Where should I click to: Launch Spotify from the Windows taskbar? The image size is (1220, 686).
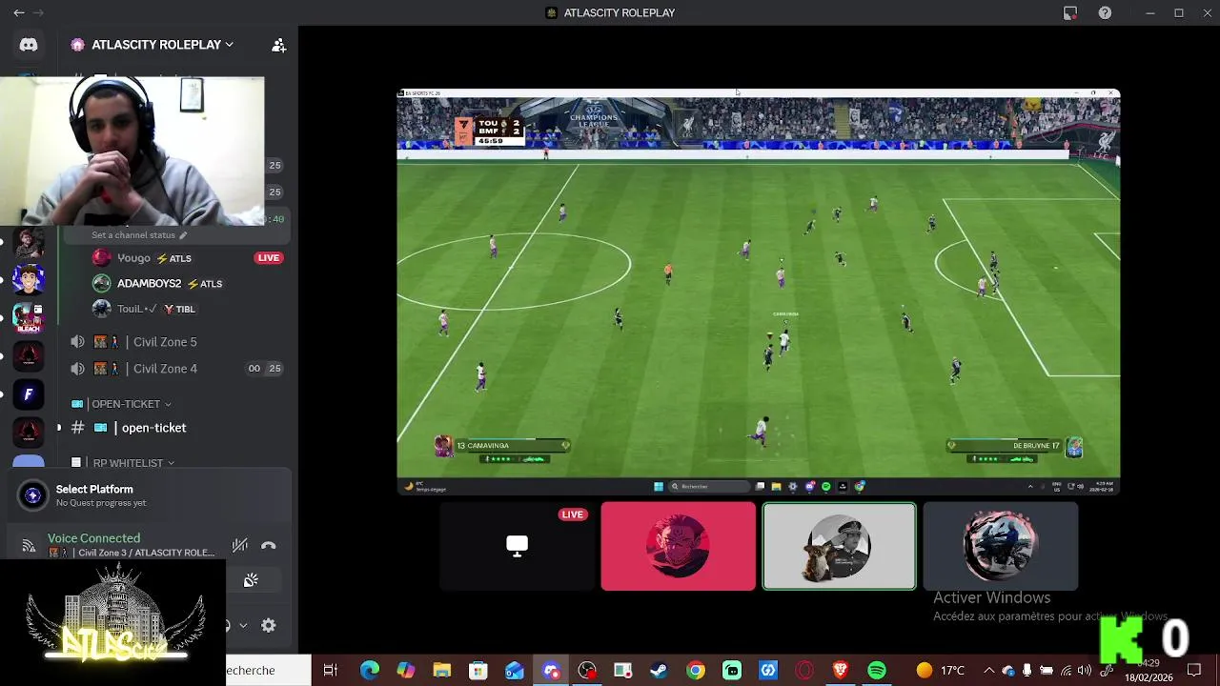877,671
